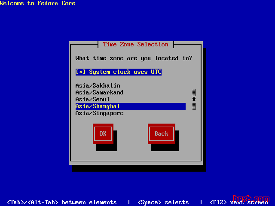The image size is (275, 206).
Task: Select the Asia/Singapore time zone
Action: (x=99, y=113)
